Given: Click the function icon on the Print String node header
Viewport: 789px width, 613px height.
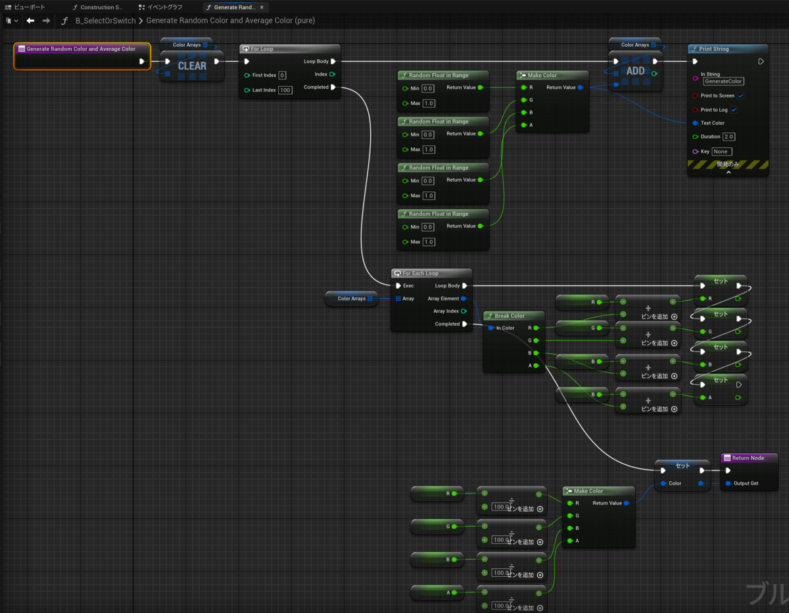Looking at the screenshot, I should 694,49.
